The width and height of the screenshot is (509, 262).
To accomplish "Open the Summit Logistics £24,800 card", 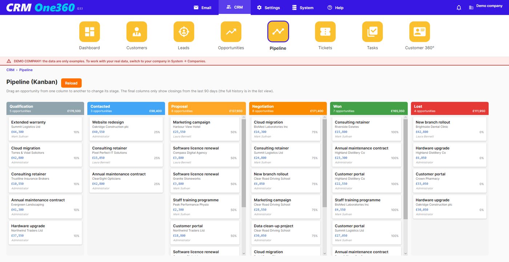I will click(286, 155).
